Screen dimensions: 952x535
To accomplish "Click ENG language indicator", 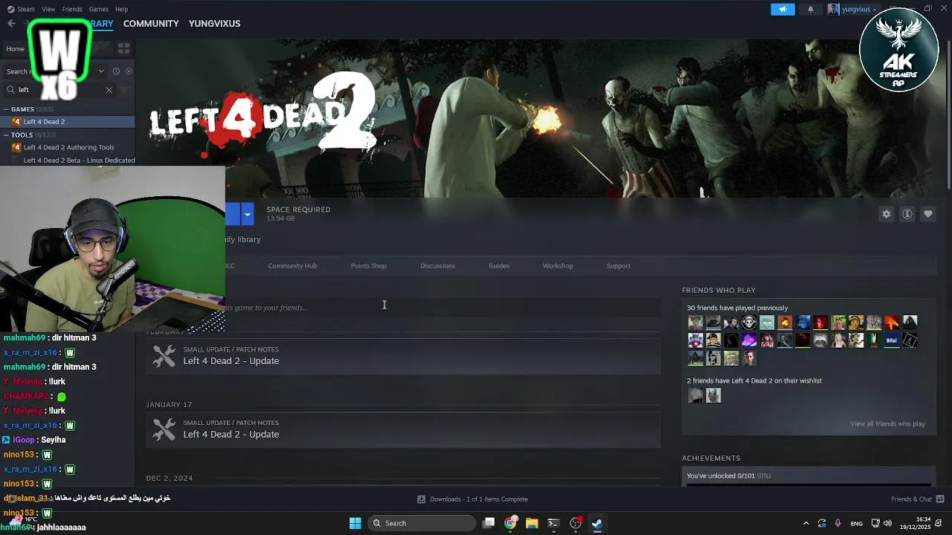I will pyautogui.click(x=857, y=523).
